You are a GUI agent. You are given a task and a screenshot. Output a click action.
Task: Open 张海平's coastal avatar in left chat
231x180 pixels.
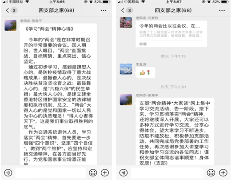11,25
